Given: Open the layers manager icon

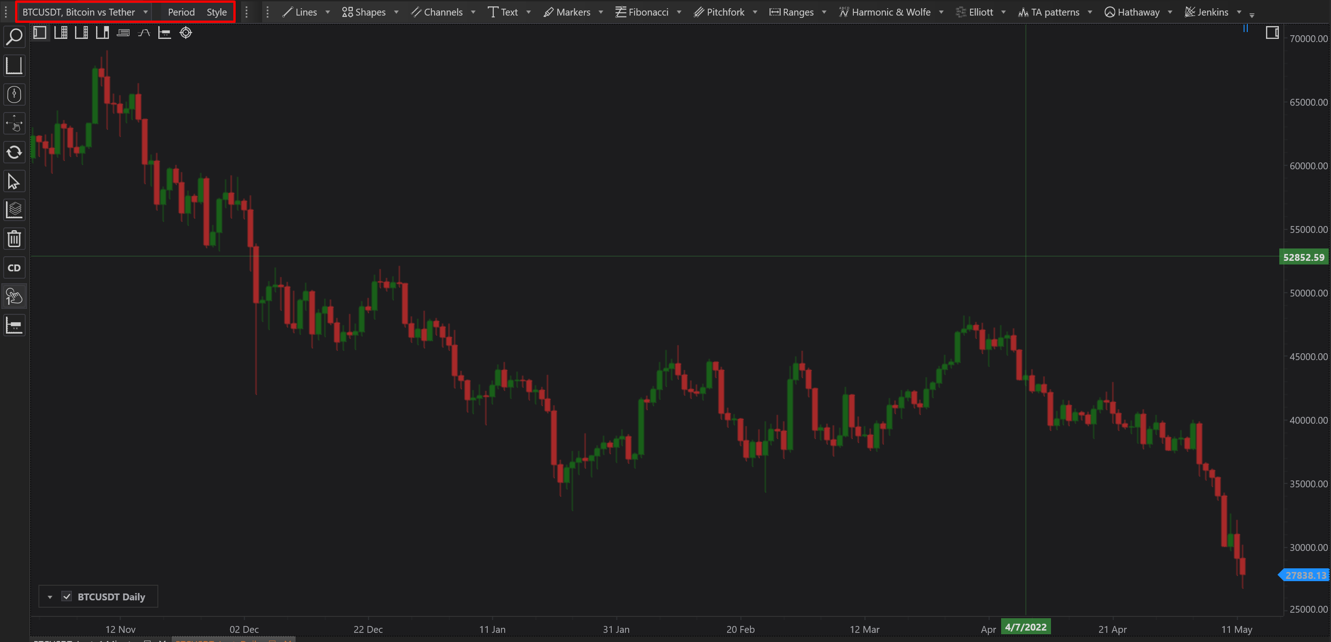Looking at the screenshot, I should [x=14, y=210].
